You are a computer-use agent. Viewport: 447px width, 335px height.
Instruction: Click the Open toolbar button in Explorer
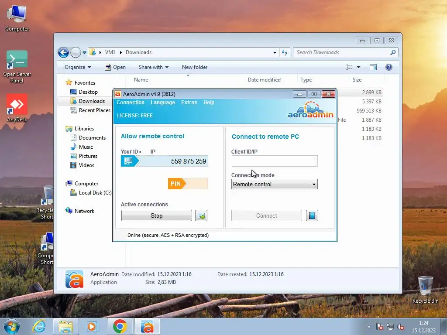(115, 67)
